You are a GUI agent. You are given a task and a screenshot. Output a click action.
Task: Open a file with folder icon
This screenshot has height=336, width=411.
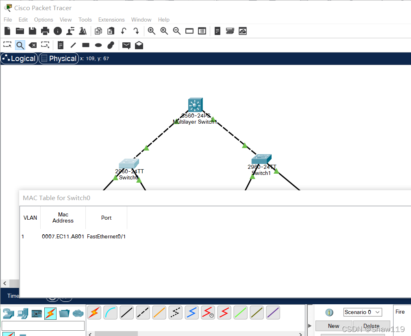tap(20, 31)
